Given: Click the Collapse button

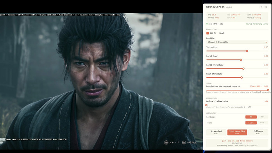Looking at the screenshot, I should coord(258,132).
